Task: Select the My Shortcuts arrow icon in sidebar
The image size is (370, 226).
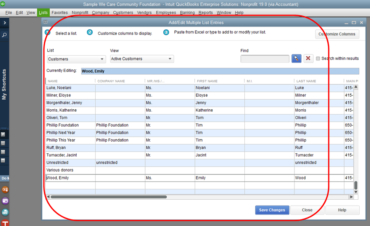Action: [x=3, y=134]
